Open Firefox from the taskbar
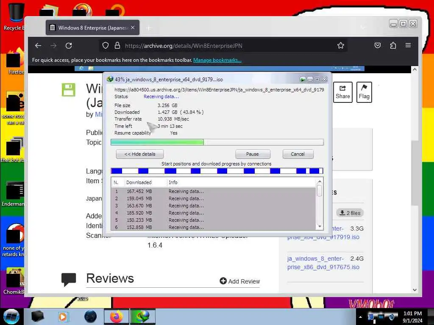434x325 pixels. tap(116, 317)
